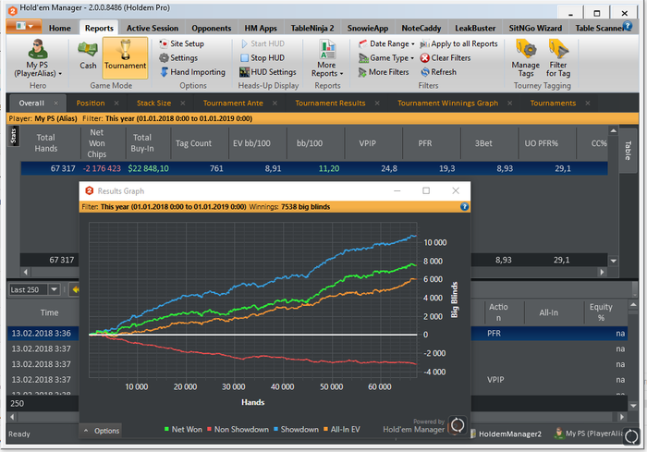Open HUD Settings
The width and height of the screenshot is (647, 452).
tap(268, 72)
